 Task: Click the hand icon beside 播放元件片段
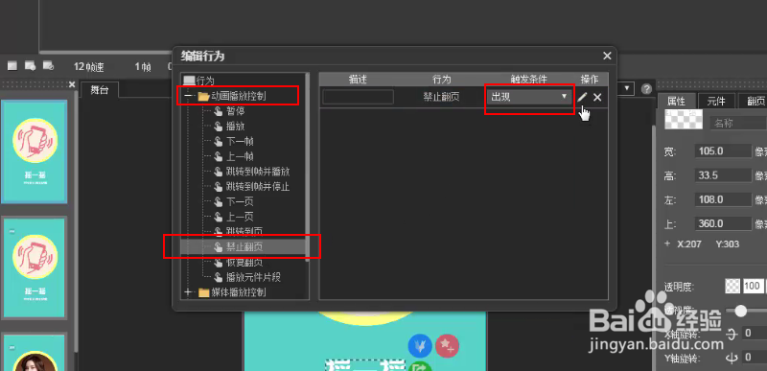click(219, 277)
